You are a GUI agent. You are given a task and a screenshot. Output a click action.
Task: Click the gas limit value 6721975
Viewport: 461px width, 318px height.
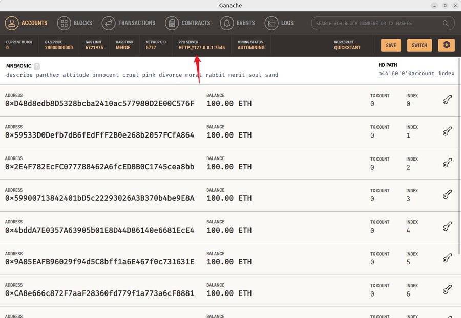pos(94,48)
